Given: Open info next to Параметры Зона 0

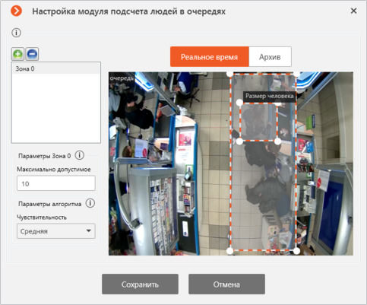Looking at the screenshot, I should (x=80, y=155).
